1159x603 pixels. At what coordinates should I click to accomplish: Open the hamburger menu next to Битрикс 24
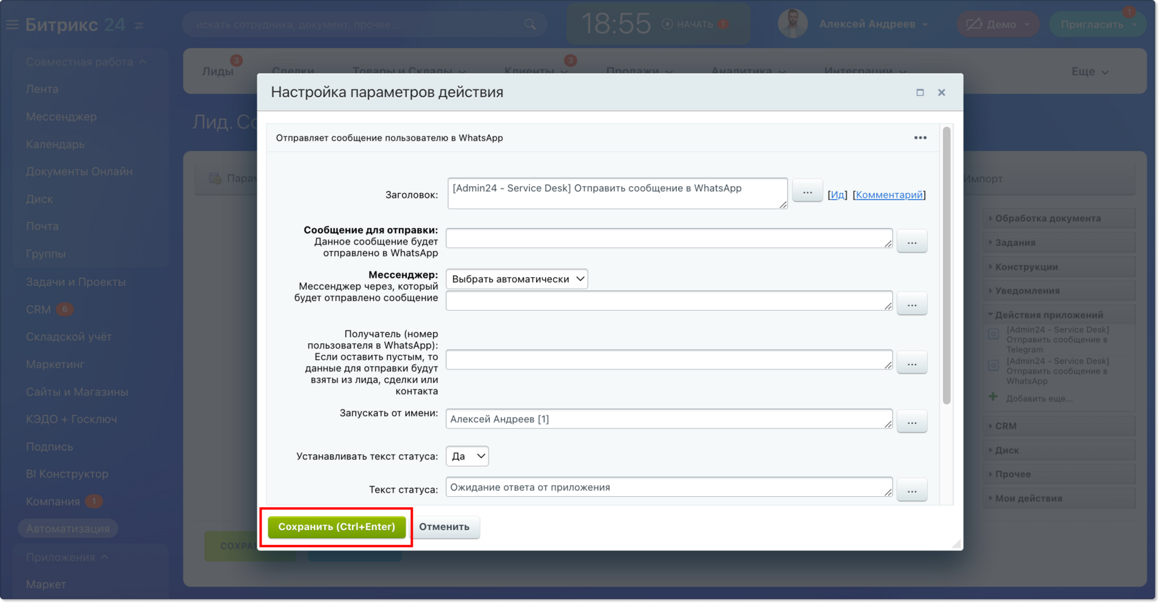(x=12, y=25)
